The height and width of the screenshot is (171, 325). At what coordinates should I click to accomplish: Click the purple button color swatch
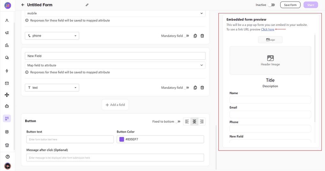122,139
